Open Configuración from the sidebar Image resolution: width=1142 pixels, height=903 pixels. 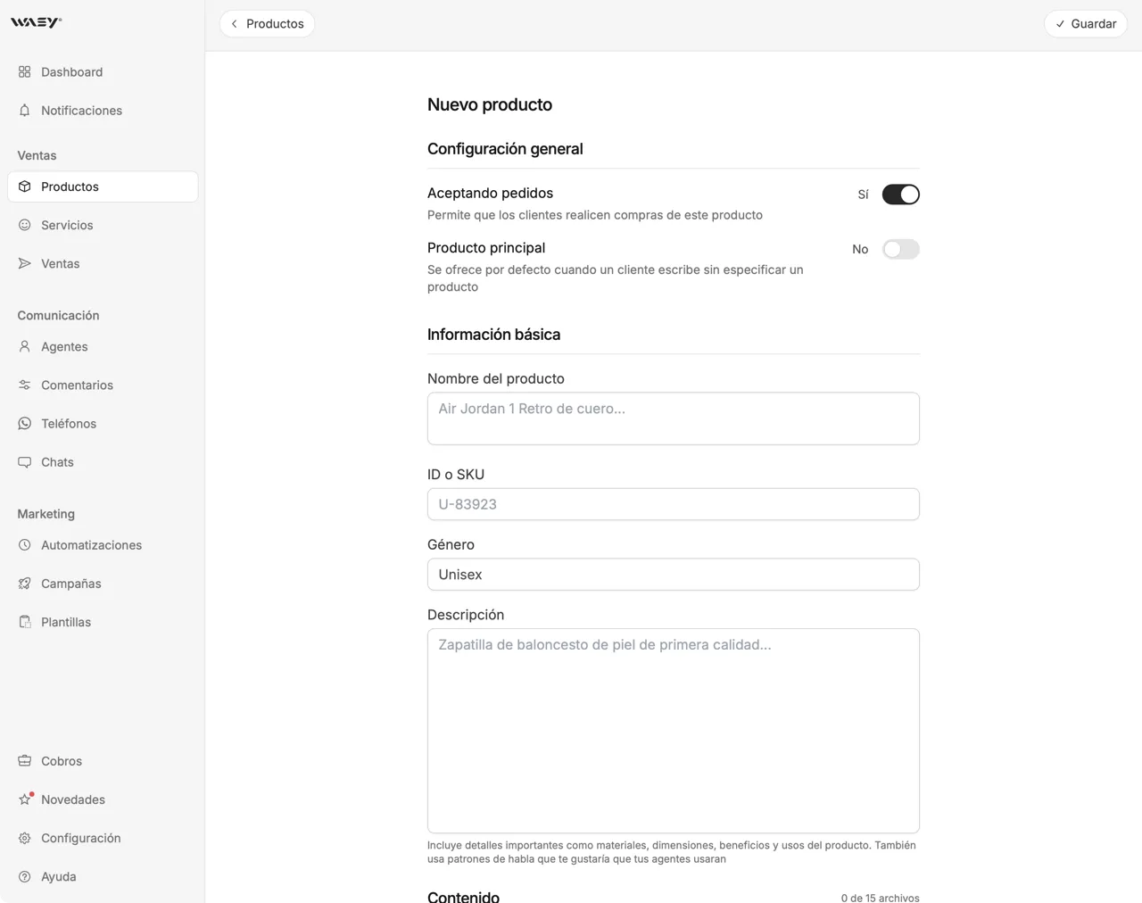(x=80, y=838)
